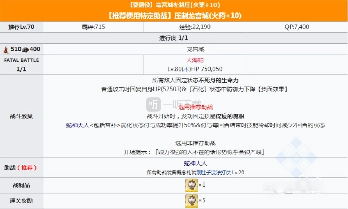The height and width of the screenshot is (209, 348).
Task: Open 蛇神大人 link in the 助战 row
Action: pos(195,164)
